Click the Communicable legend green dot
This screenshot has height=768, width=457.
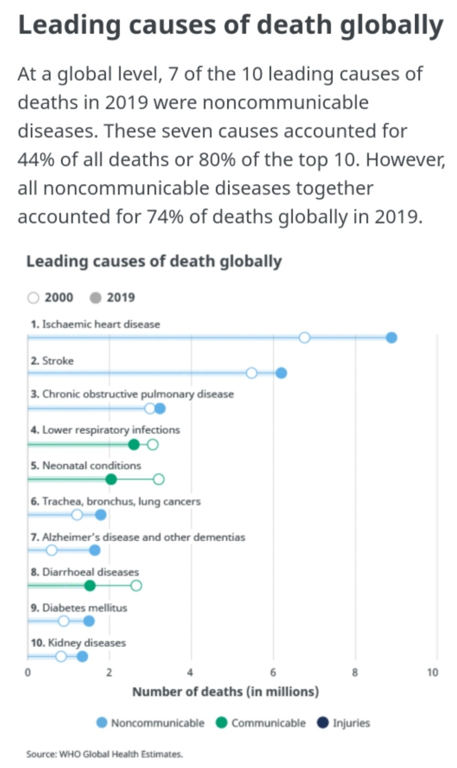coord(222,723)
